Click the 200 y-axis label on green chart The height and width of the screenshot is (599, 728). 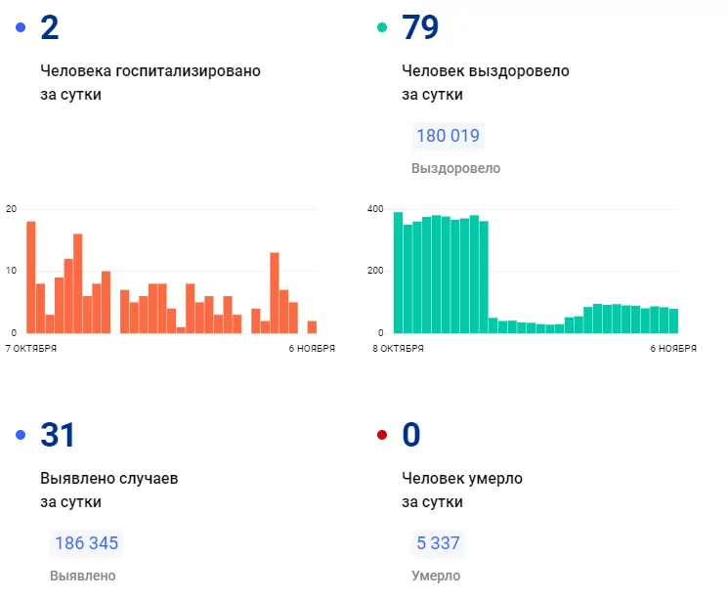pos(375,271)
